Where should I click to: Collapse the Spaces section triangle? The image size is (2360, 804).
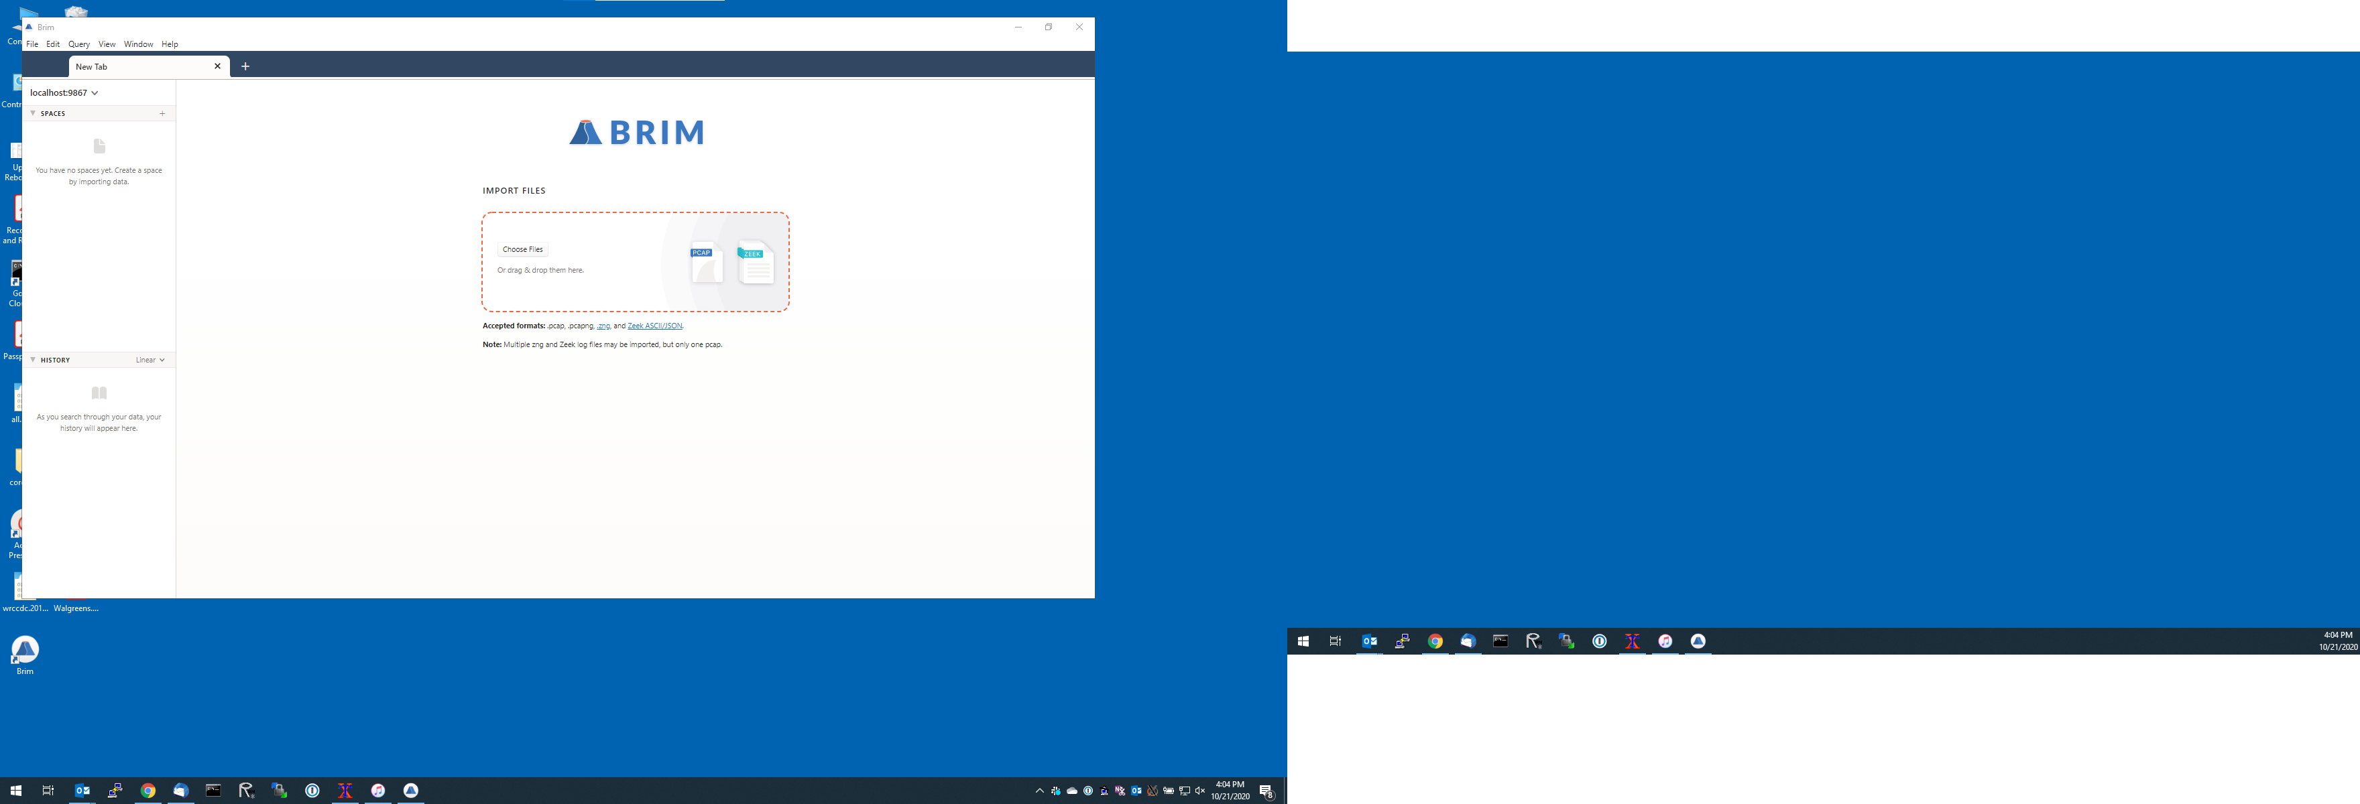click(x=33, y=113)
